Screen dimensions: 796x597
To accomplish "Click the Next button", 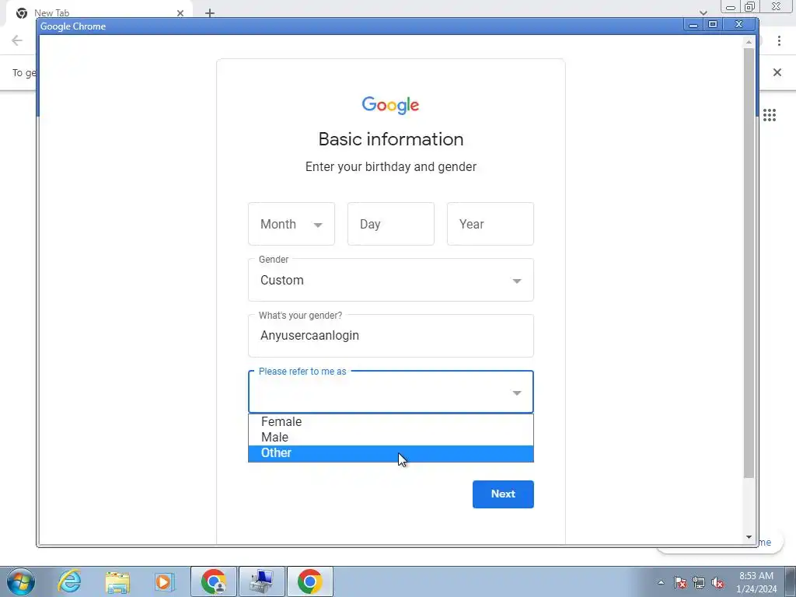I will [503, 494].
